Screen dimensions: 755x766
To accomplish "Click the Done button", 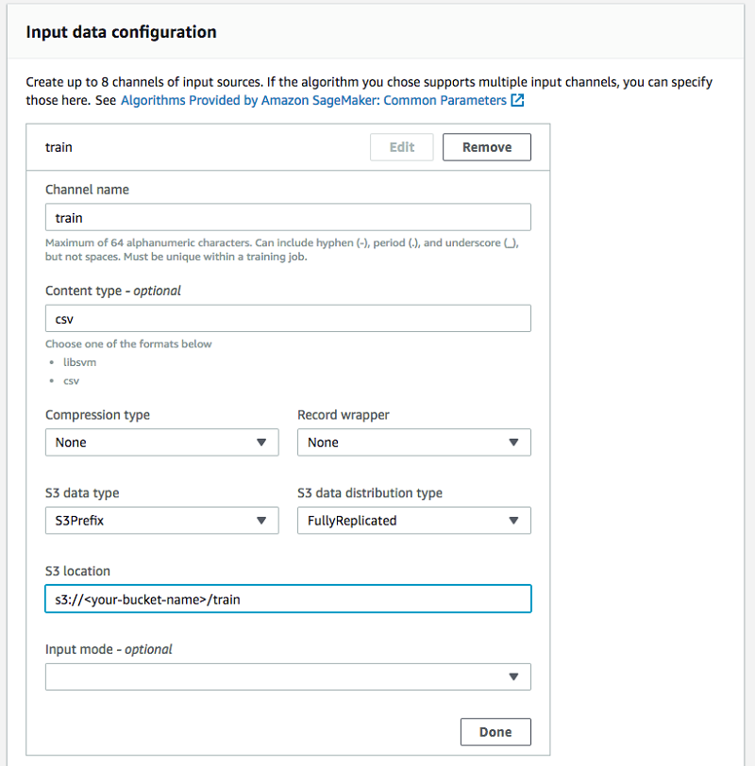I will tap(495, 732).
